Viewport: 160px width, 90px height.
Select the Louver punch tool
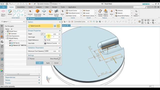(86, 13)
